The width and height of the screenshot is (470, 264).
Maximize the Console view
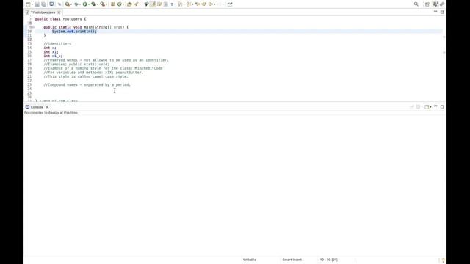coord(442,106)
